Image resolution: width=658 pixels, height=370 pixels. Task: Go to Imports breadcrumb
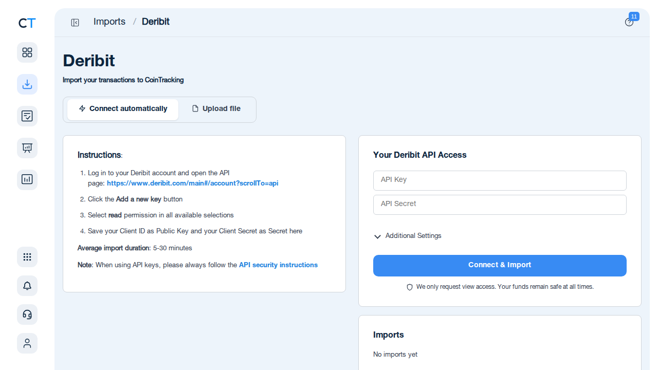[x=109, y=22]
